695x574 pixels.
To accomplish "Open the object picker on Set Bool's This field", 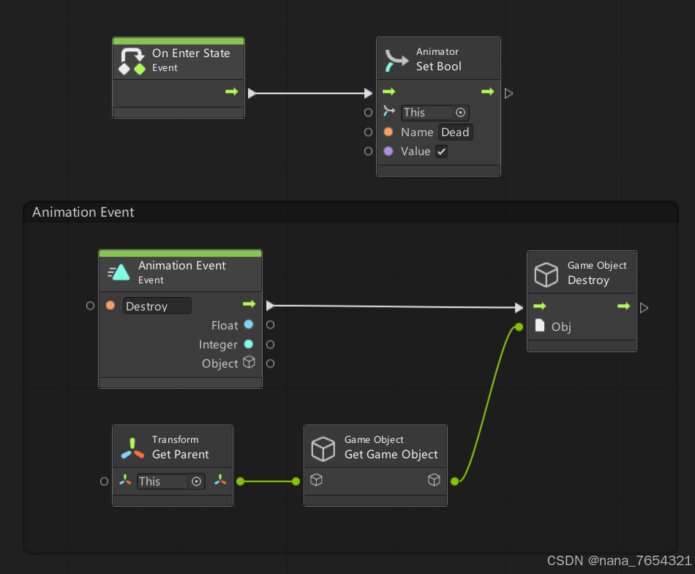I will (459, 112).
